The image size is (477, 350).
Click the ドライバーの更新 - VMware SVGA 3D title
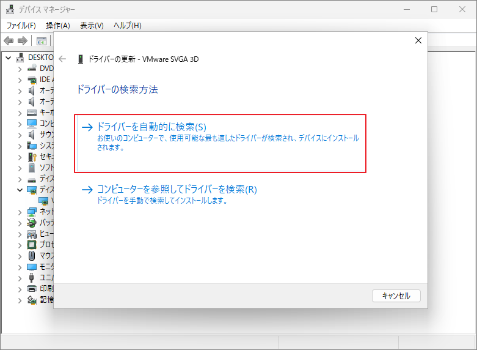(144, 59)
